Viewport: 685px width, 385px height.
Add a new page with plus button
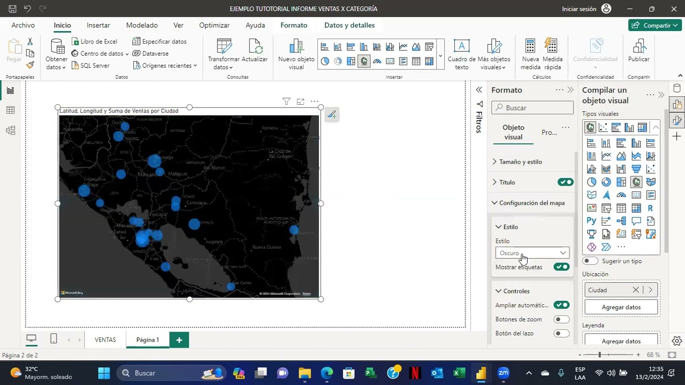point(179,340)
